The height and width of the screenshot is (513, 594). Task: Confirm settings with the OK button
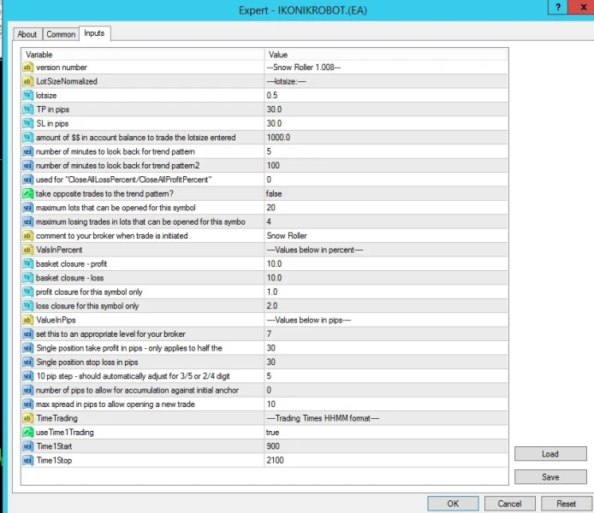coord(453,504)
